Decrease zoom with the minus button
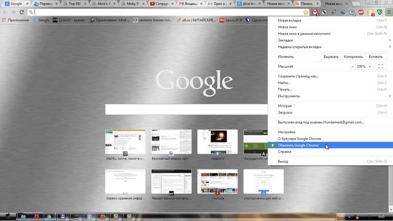The image size is (393, 221). (x=352, y=66)
